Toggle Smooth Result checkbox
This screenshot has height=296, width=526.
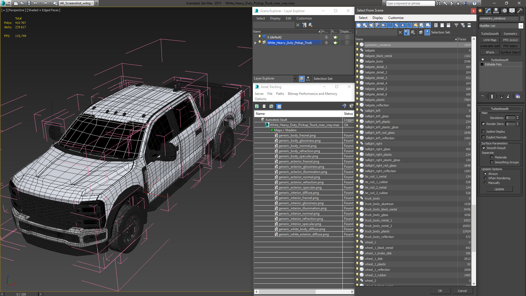484,148
